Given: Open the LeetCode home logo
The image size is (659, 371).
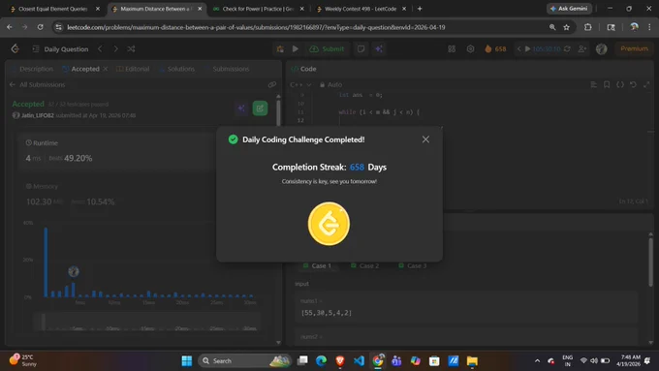Looking at the screenshot, I should click(16, 49).
